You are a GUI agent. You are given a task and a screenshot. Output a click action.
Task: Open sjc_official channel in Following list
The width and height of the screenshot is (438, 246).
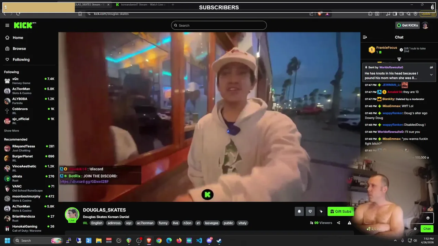click(29, 121)
